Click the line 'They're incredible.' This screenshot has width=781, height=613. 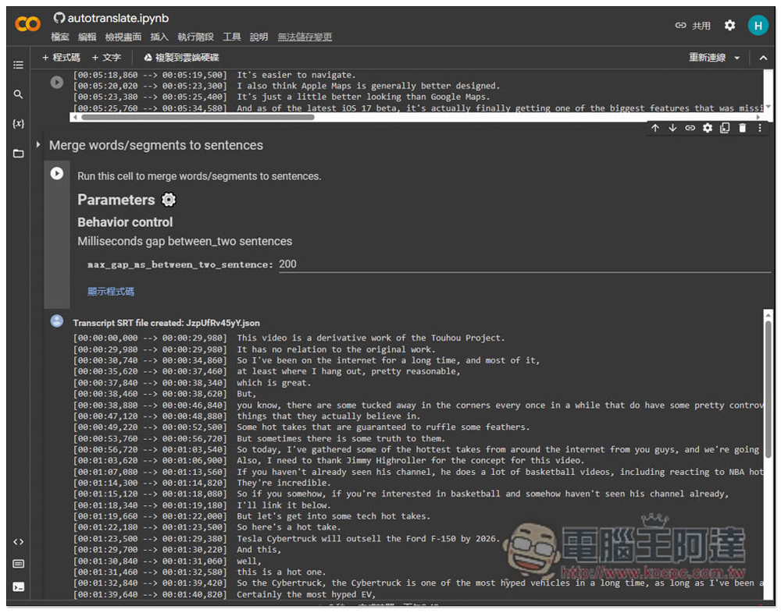[284, 483]
